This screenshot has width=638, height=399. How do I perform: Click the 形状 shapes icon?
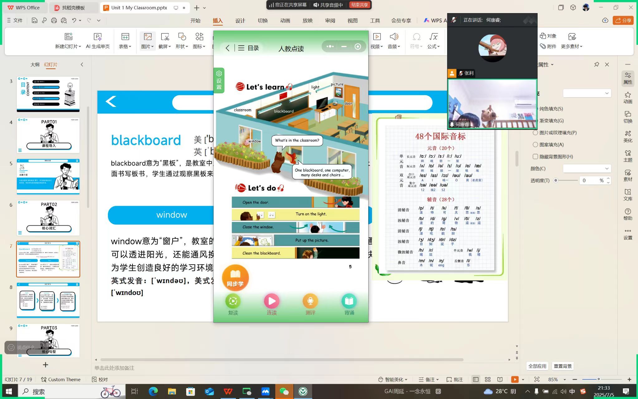(181, 37)
